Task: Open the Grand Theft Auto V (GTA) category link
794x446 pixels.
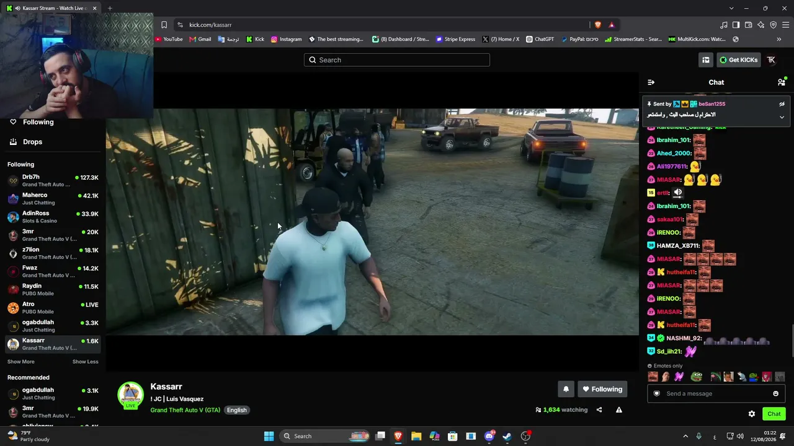Action: [x=185, y=410]
